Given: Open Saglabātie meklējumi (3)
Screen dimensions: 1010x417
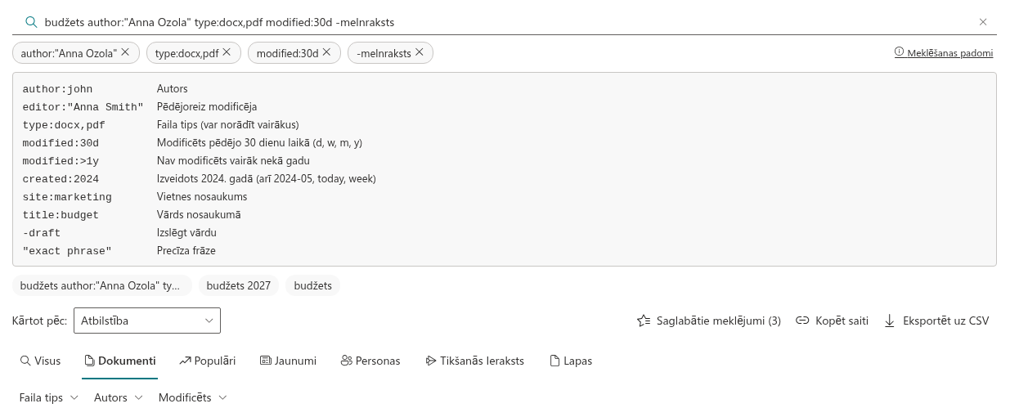Looking at the screenshot, I should [709, 321].
